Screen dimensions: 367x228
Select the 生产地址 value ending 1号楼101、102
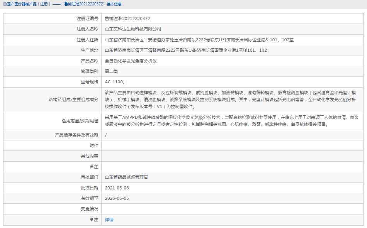(186, 50)
